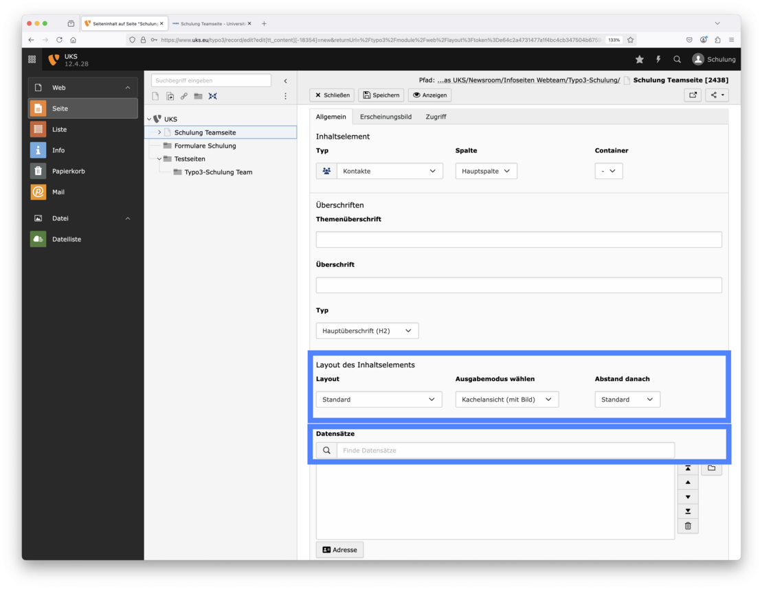Open record in new window icon

pyautogui.click(x=693, y=95)
